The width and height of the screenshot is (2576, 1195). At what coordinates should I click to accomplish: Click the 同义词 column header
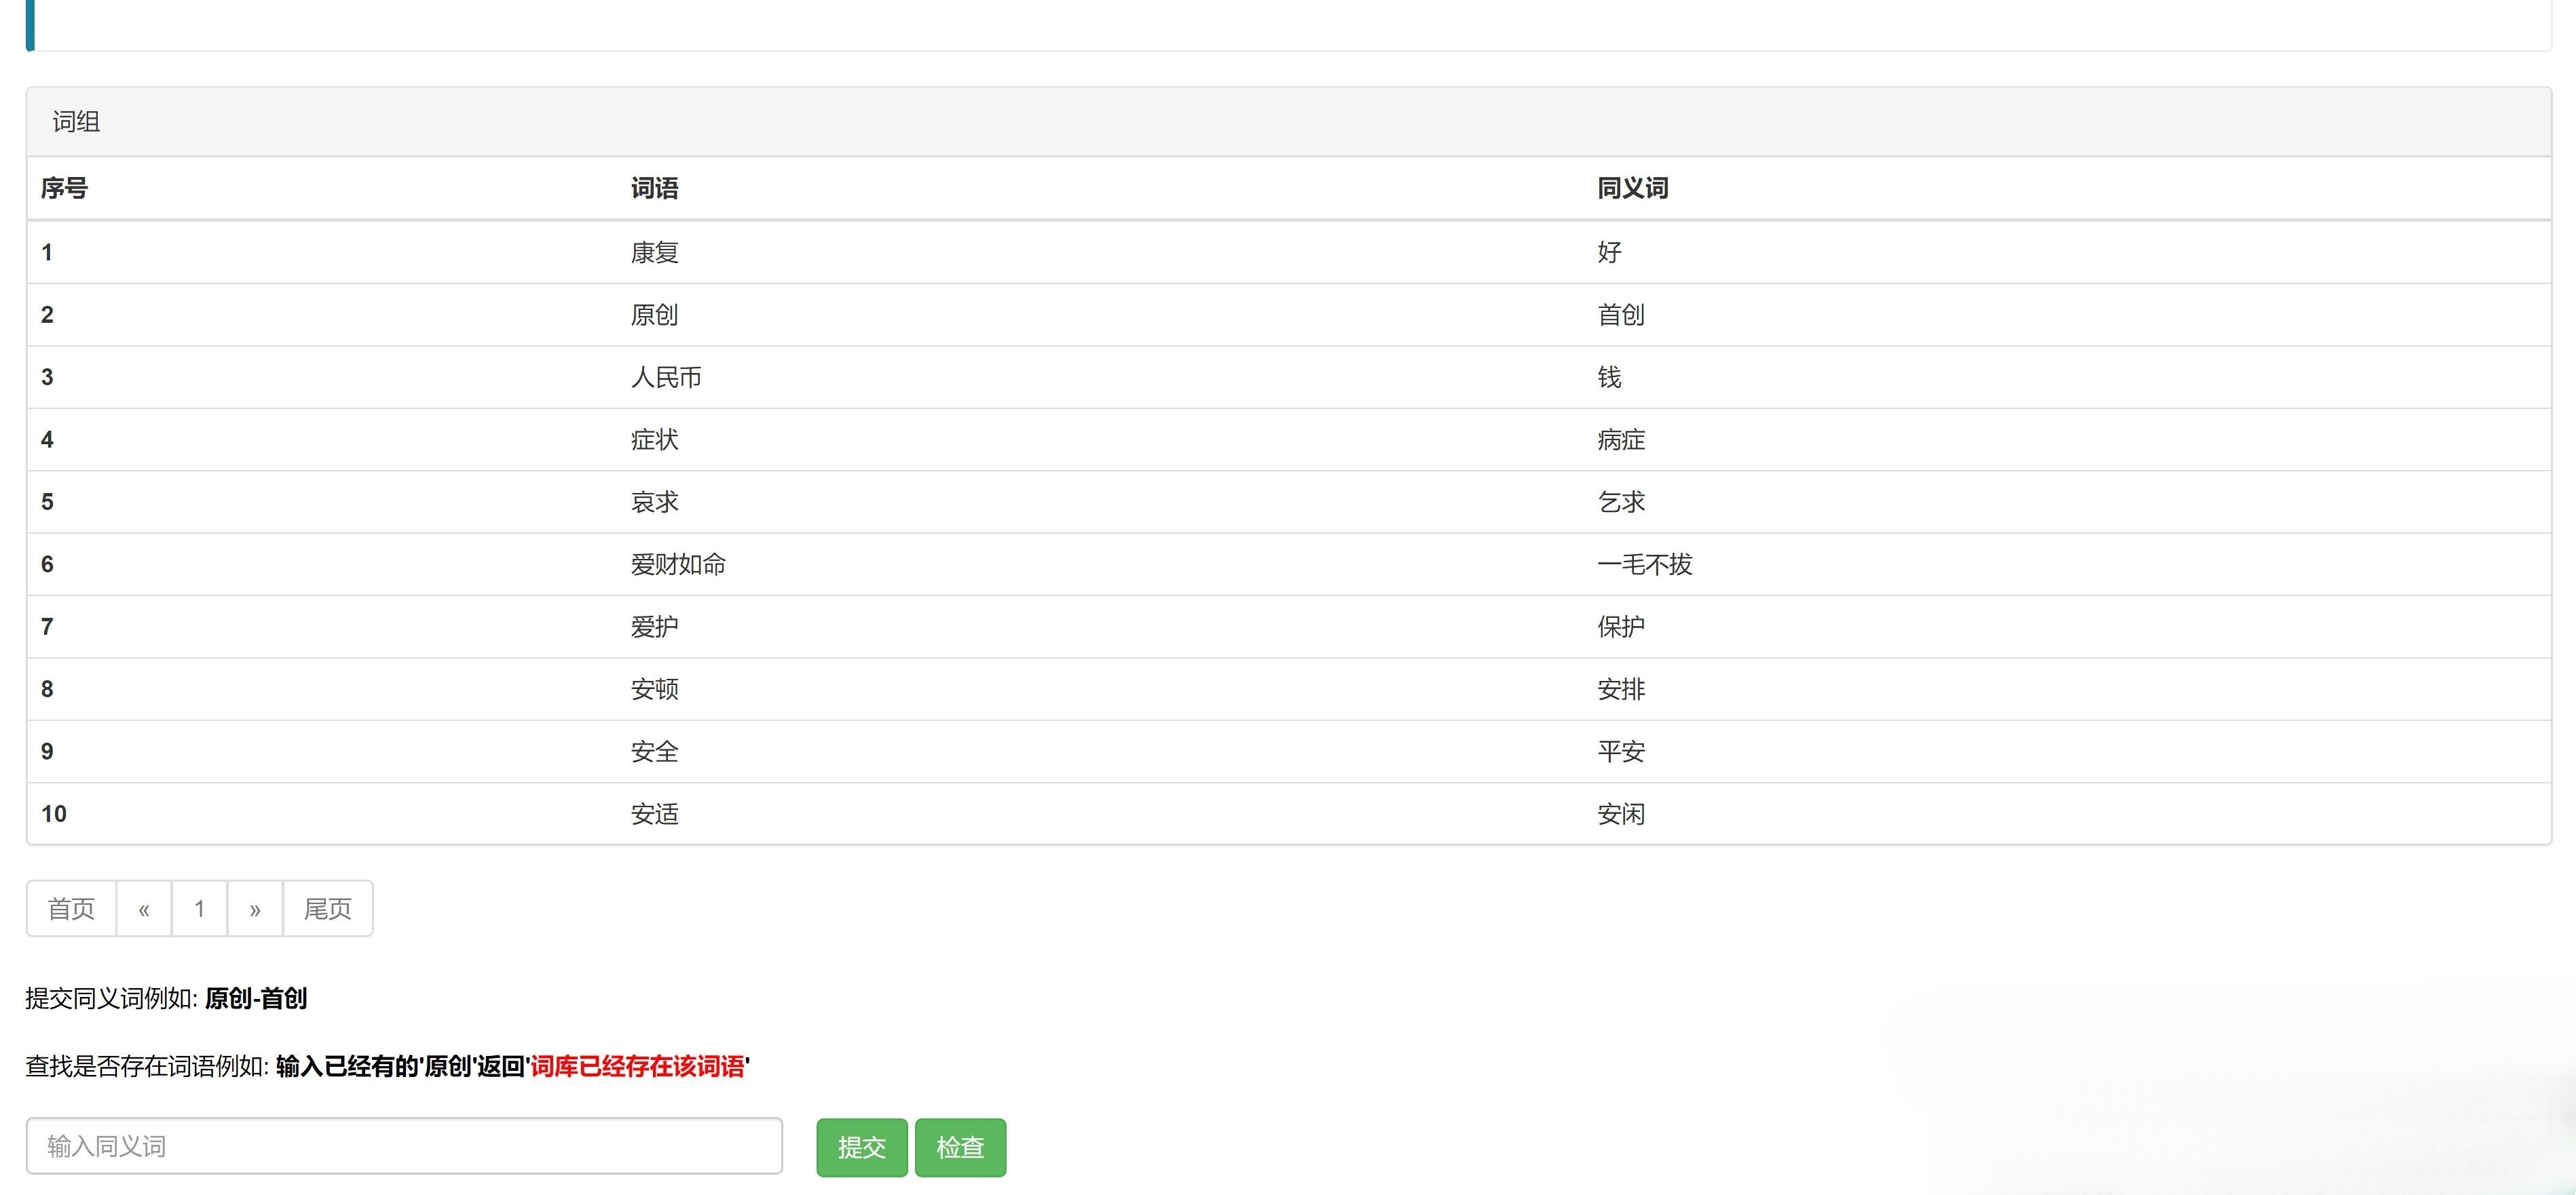(x=1632, y=188)
